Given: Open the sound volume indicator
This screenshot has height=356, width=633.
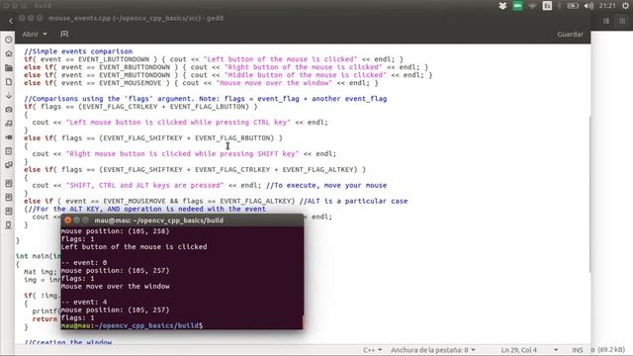Looking at the screenshot, I should coord(588,6).
